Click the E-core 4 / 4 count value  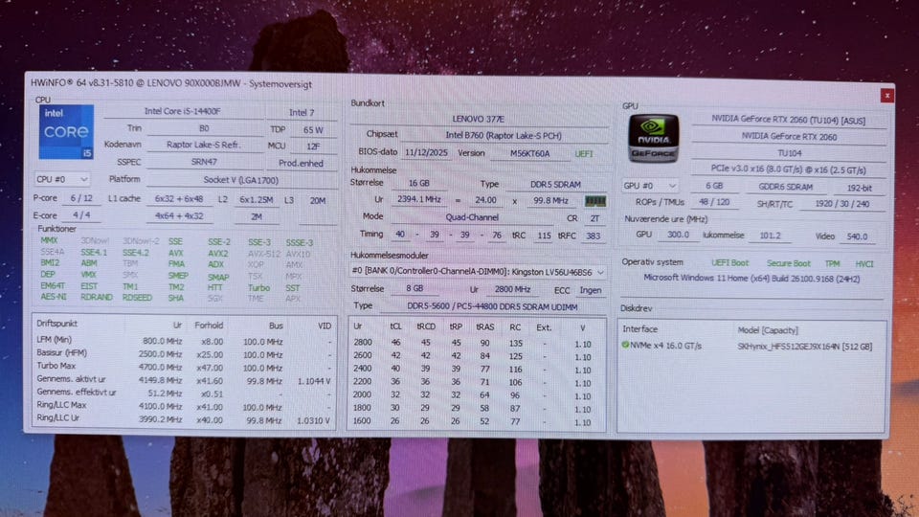[x=80, y=215]
